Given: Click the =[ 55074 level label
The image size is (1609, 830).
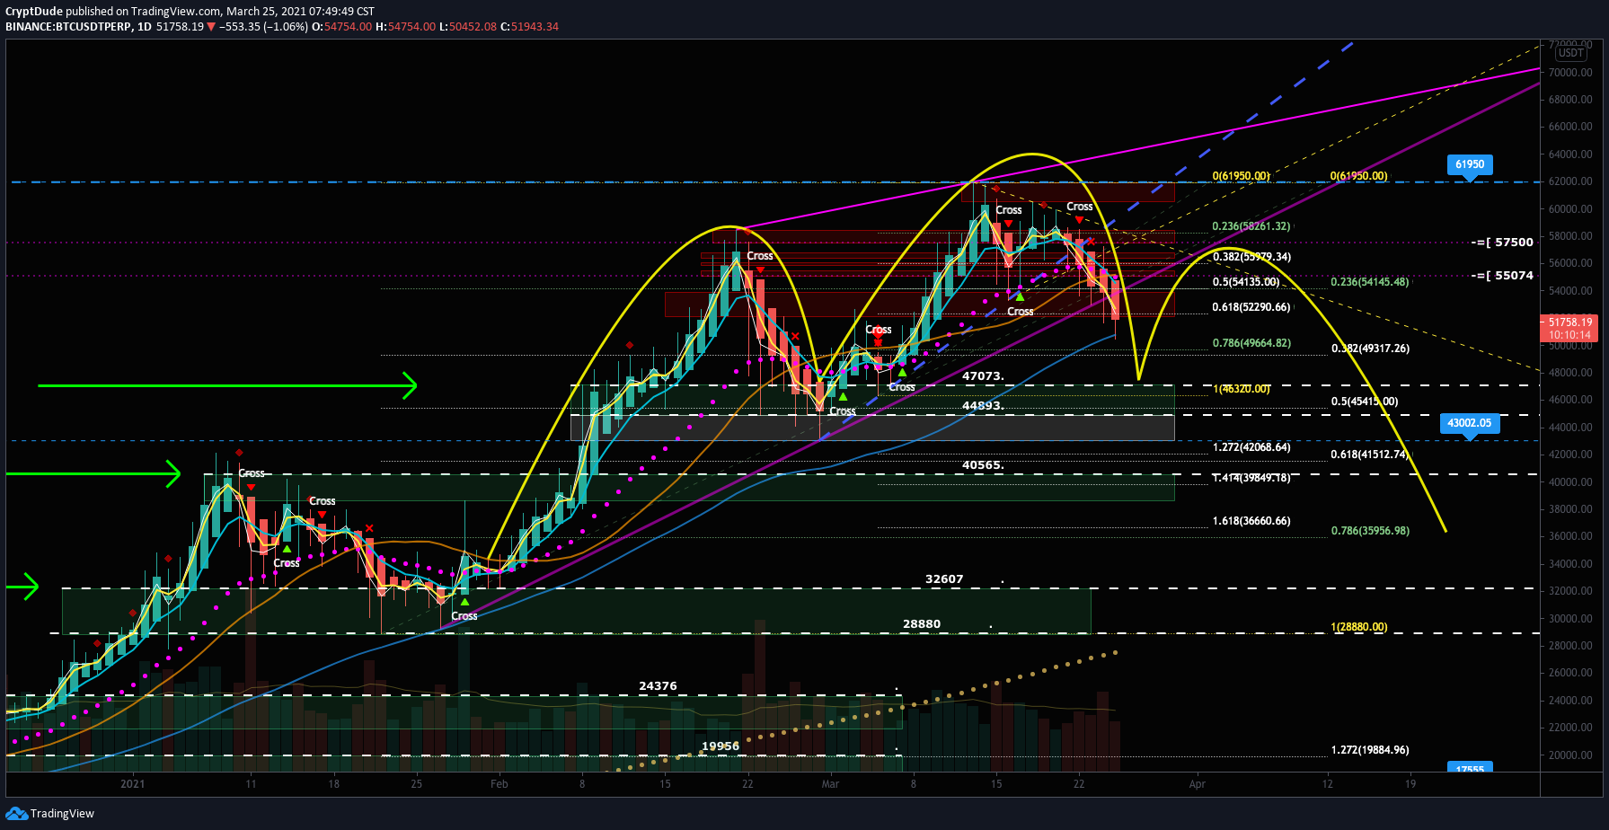Looking at the screenshot, I should pos(1504,276).
